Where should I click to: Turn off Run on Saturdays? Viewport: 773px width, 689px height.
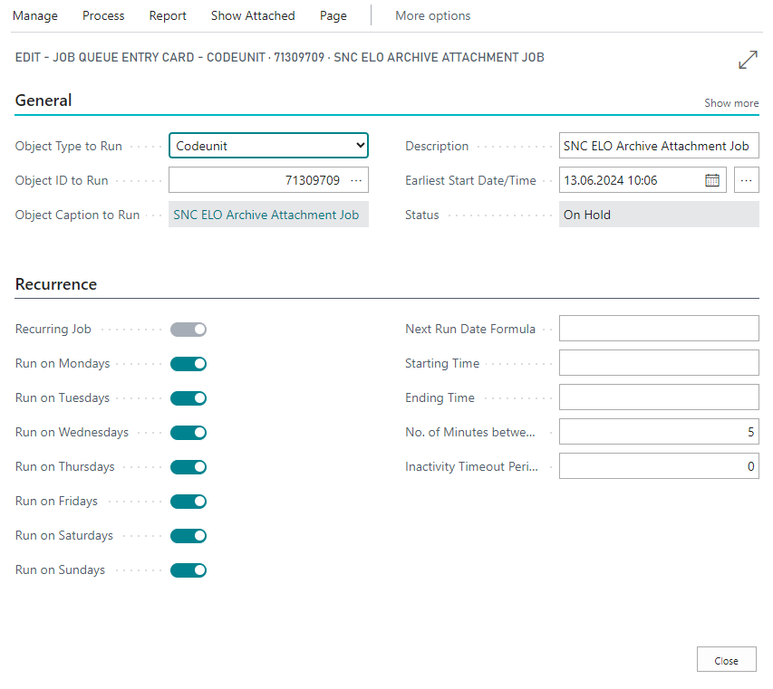[188, 536]
